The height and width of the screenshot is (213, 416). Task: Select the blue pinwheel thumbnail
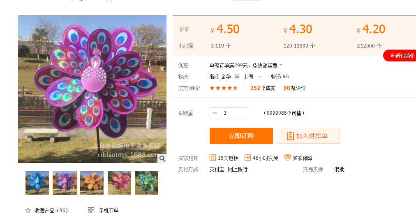click(37, 183)
